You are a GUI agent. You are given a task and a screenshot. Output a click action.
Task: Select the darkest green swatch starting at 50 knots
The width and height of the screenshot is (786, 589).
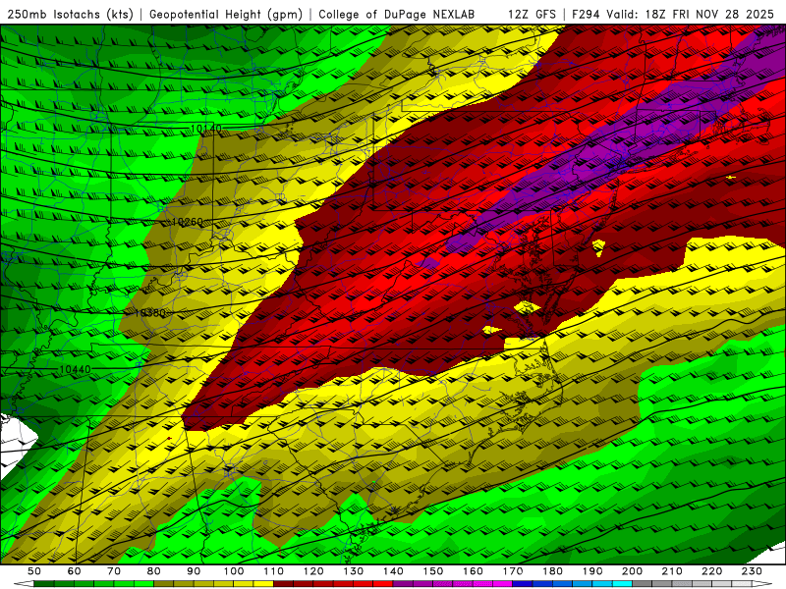[43, 583]
